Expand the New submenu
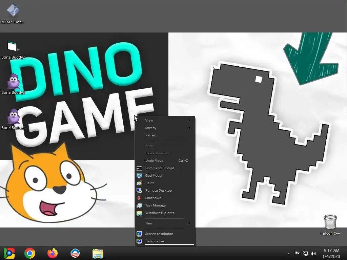Viewport: 347px width, 260px height. click(x=165, y=223)
